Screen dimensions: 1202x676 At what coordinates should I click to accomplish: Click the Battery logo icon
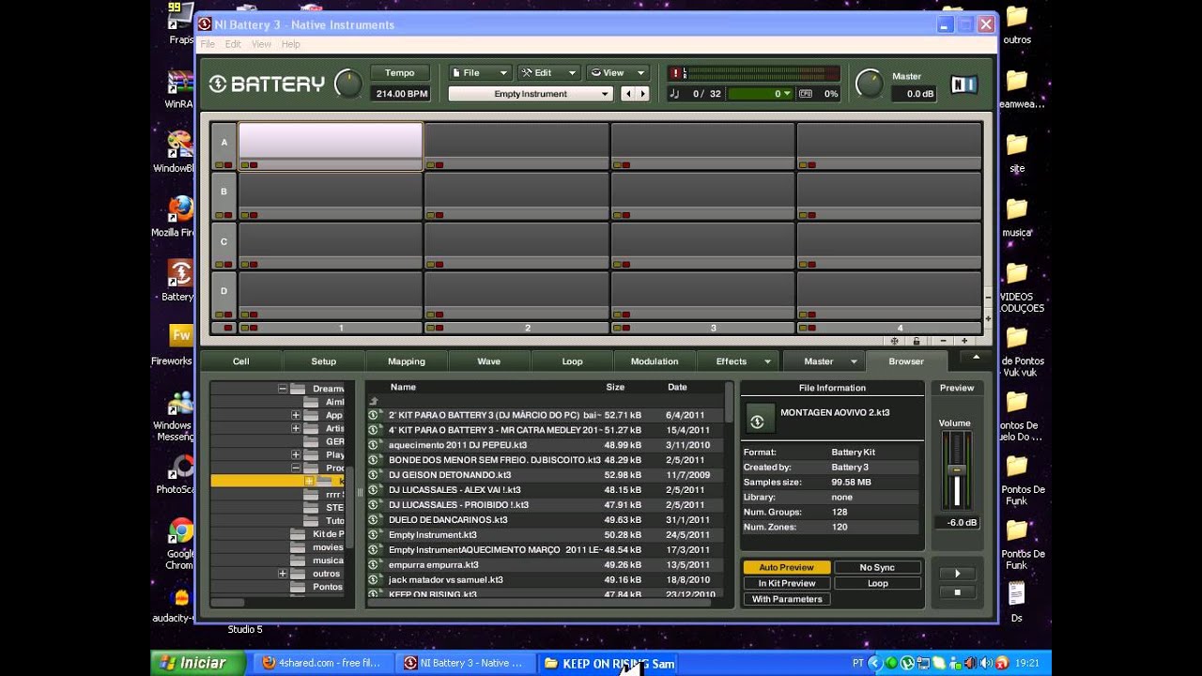click(x=218, y=84)
